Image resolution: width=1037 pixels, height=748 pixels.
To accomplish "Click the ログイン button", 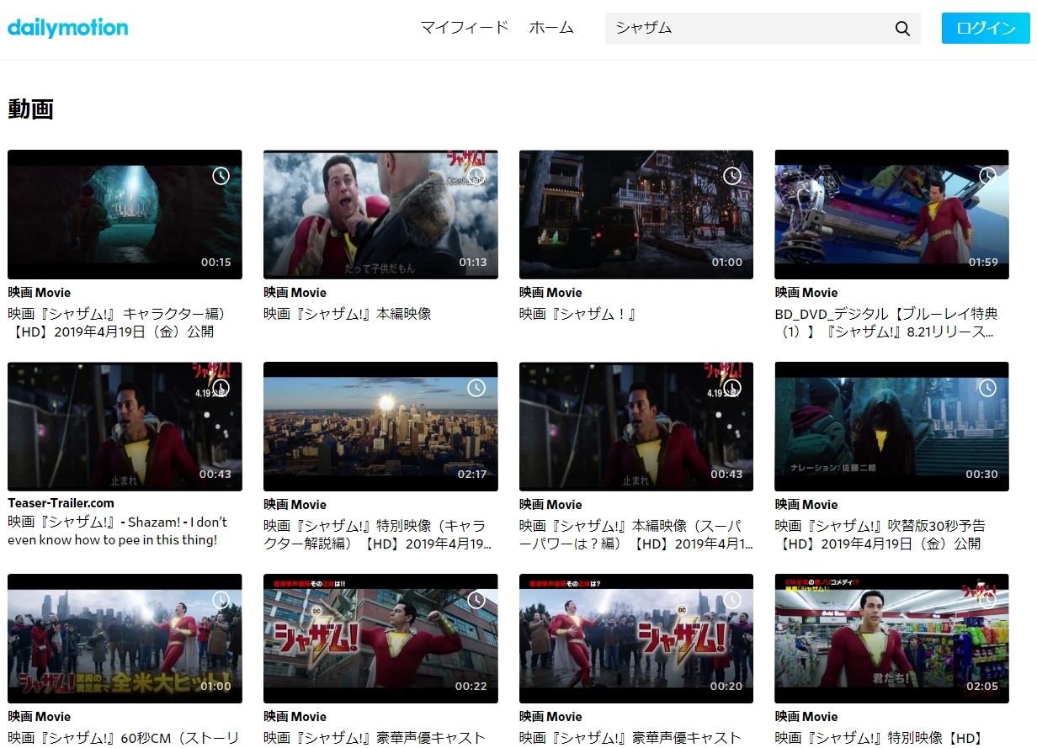I will 986,28.
